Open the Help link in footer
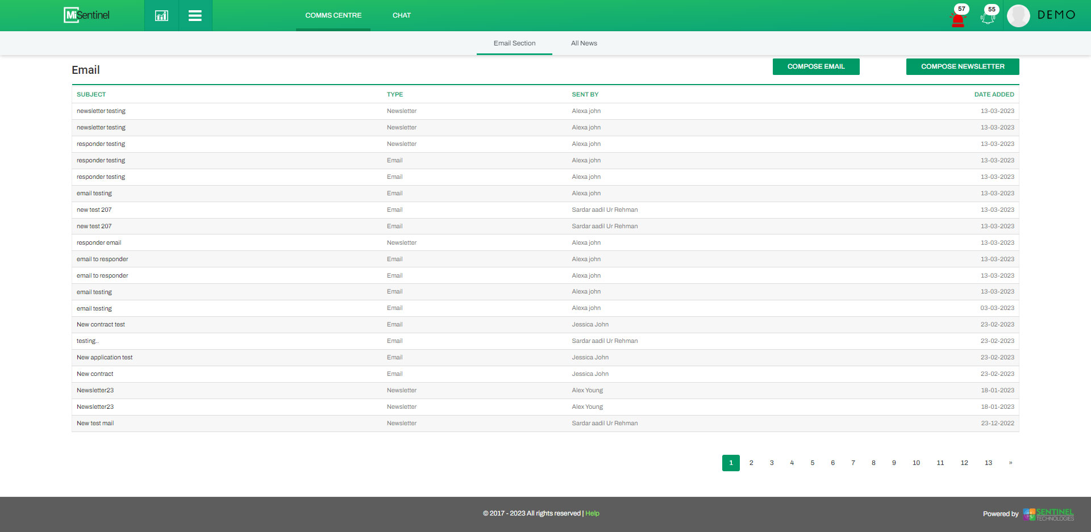 (592, 513)
